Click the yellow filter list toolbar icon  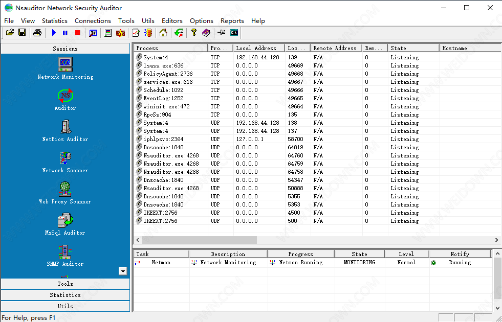(147, 33)
